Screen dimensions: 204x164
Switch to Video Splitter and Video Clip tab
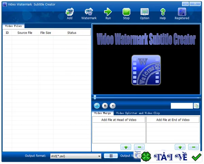pos(138,113)
